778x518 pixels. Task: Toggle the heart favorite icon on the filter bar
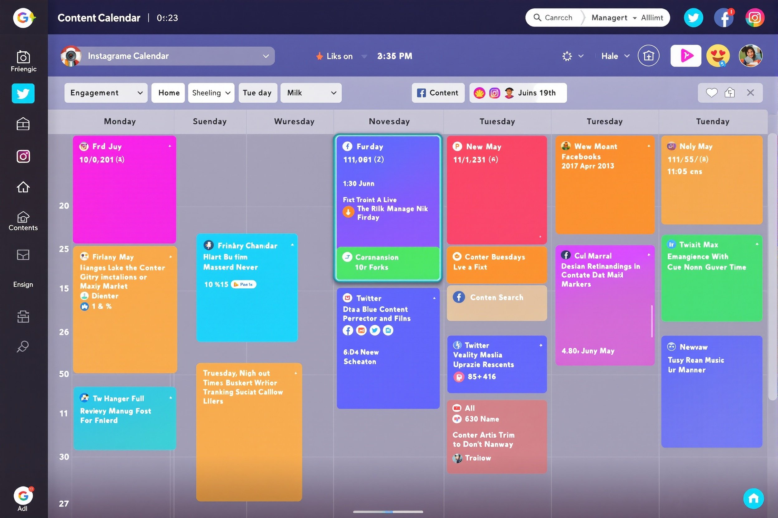coord(712,93)
